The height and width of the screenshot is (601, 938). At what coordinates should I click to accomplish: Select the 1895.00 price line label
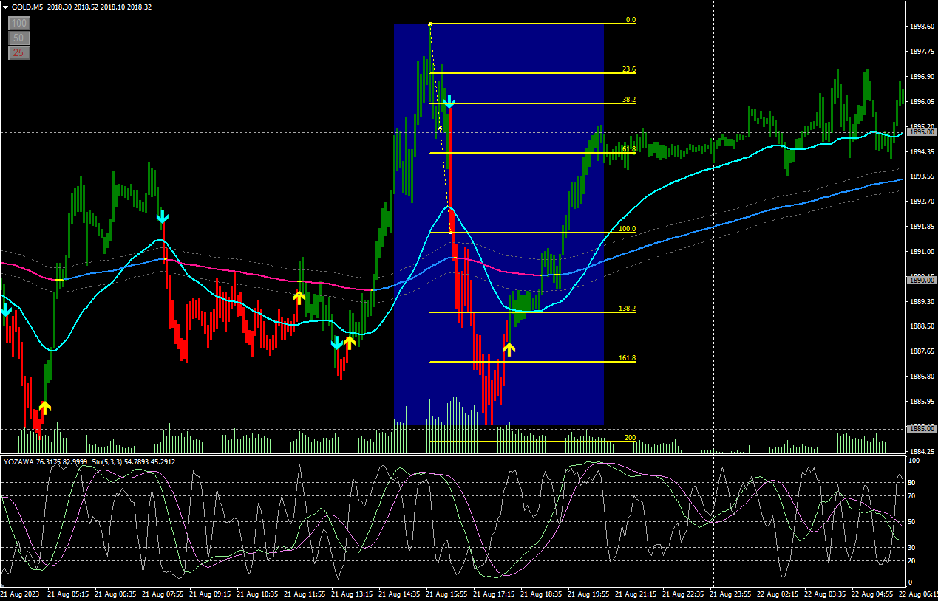921,132
